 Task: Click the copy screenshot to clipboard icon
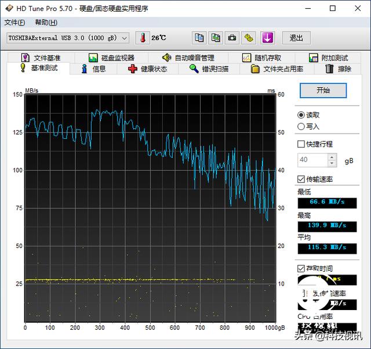[x=216, y=38]
